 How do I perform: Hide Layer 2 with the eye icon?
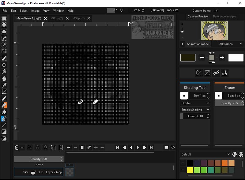point(25,172)
